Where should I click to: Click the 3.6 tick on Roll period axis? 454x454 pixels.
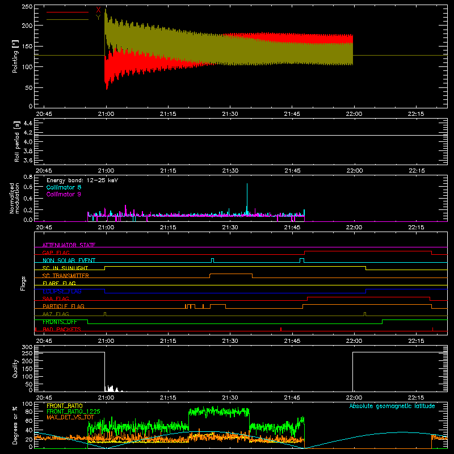[28, 161]
